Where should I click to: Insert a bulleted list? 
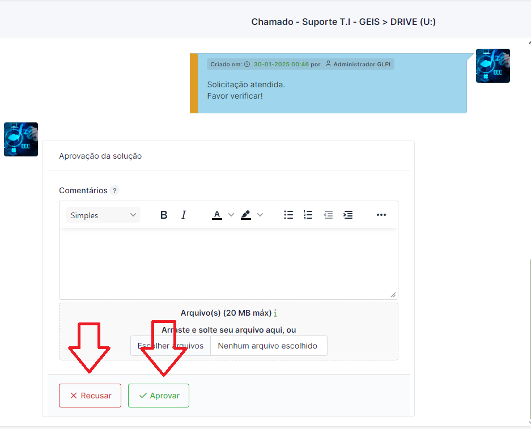[288, 215]
